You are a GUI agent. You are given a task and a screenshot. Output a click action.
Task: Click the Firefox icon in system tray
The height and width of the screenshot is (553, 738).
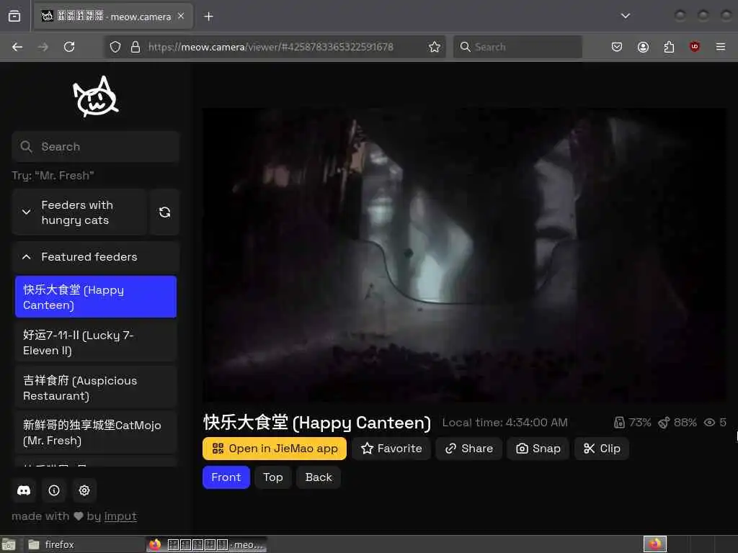(655, 544)
